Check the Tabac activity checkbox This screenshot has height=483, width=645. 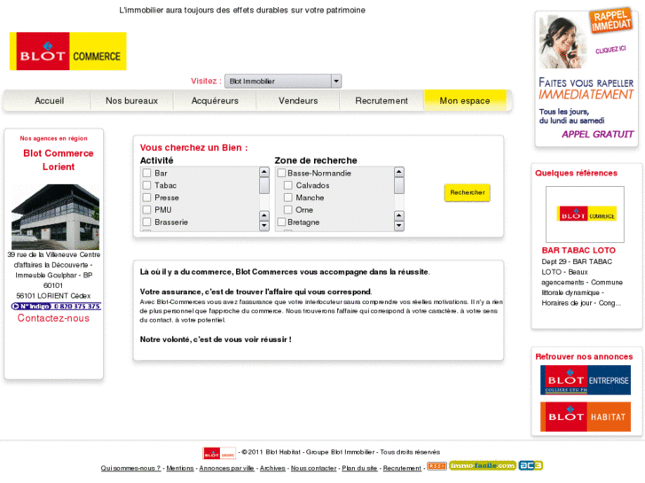(x=147, y=185)
